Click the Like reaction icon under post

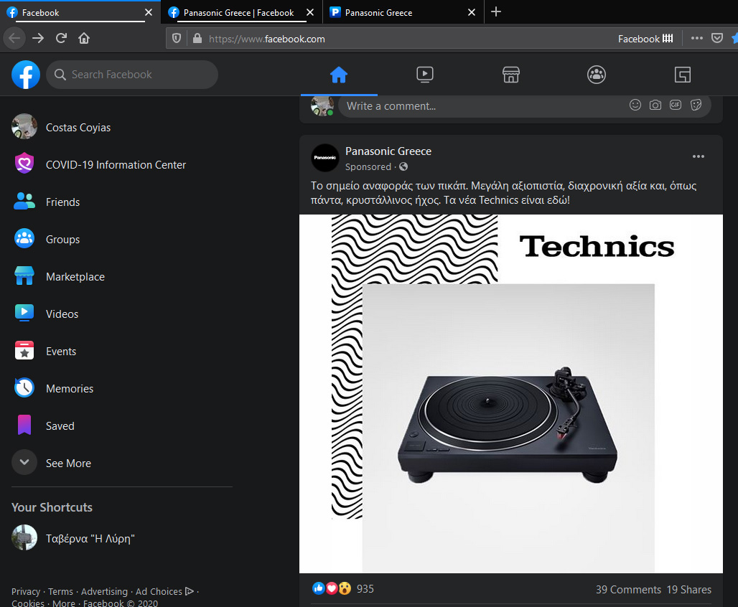(319, 588)
